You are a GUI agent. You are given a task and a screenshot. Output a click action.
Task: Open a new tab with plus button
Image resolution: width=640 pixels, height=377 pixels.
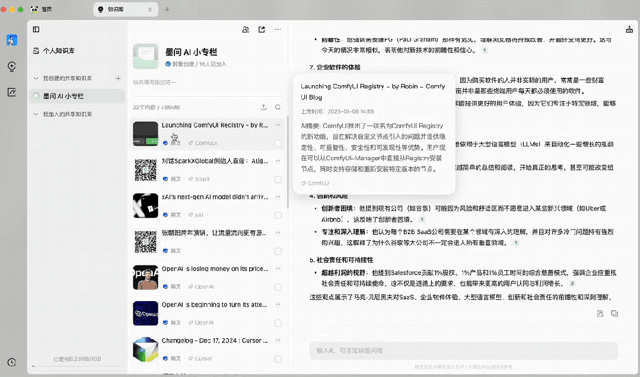[x=167, y=9]
